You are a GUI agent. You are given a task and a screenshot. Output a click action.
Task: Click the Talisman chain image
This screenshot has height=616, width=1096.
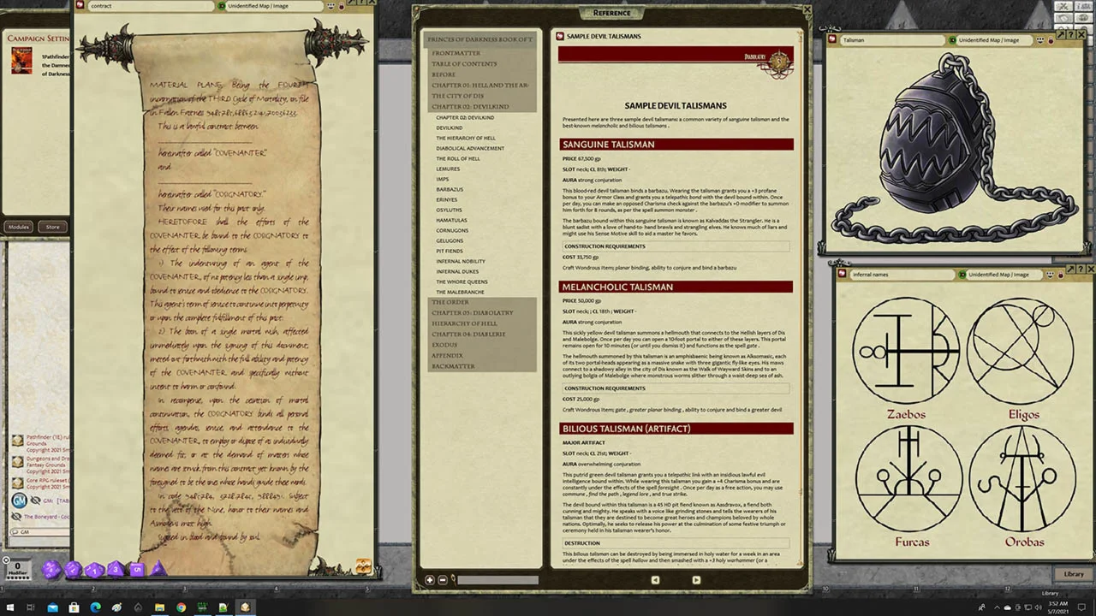[x=953, y=148]
